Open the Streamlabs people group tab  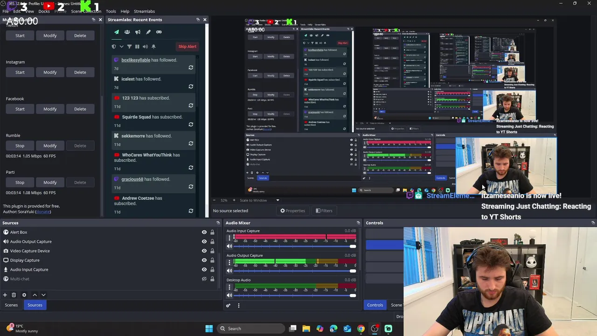coord(127,32)
